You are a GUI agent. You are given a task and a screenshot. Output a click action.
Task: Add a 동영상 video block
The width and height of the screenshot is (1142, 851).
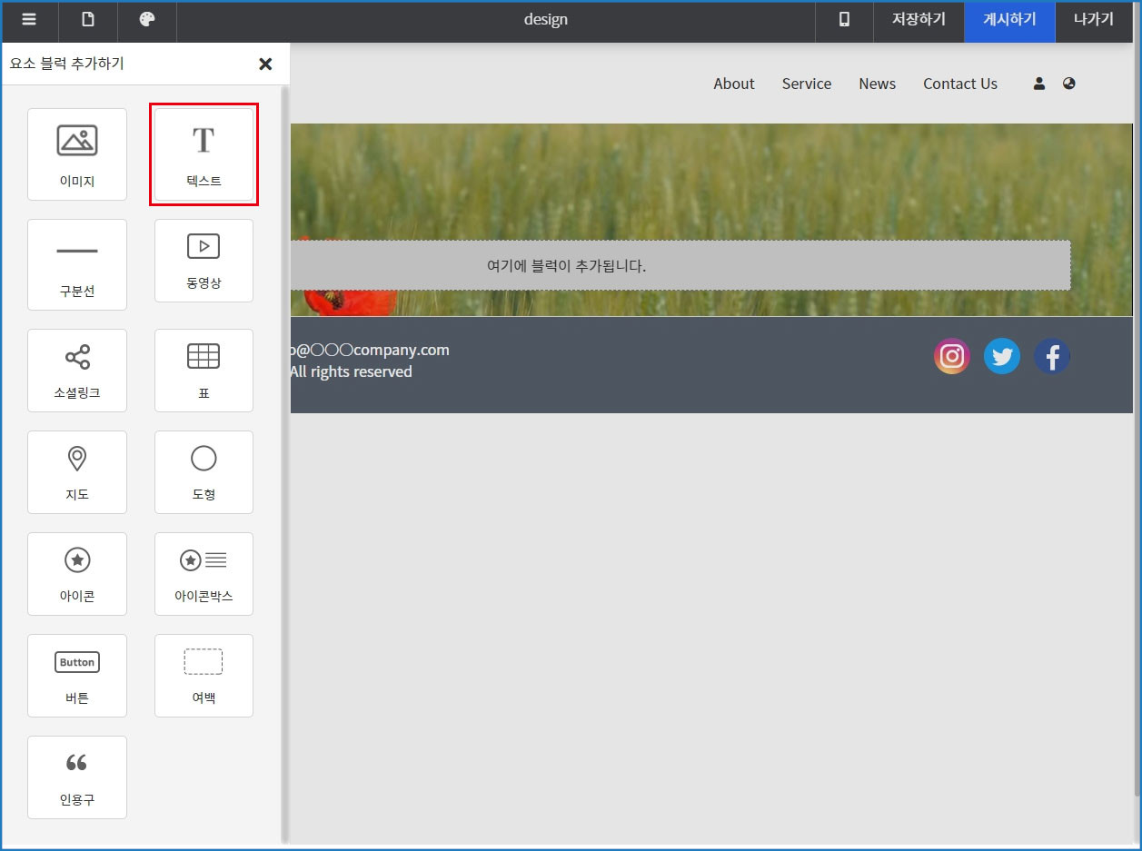(204, 261)
